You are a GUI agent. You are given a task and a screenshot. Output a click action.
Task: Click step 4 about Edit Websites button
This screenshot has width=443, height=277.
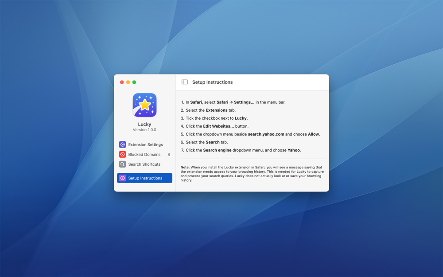tap(215, 126)
